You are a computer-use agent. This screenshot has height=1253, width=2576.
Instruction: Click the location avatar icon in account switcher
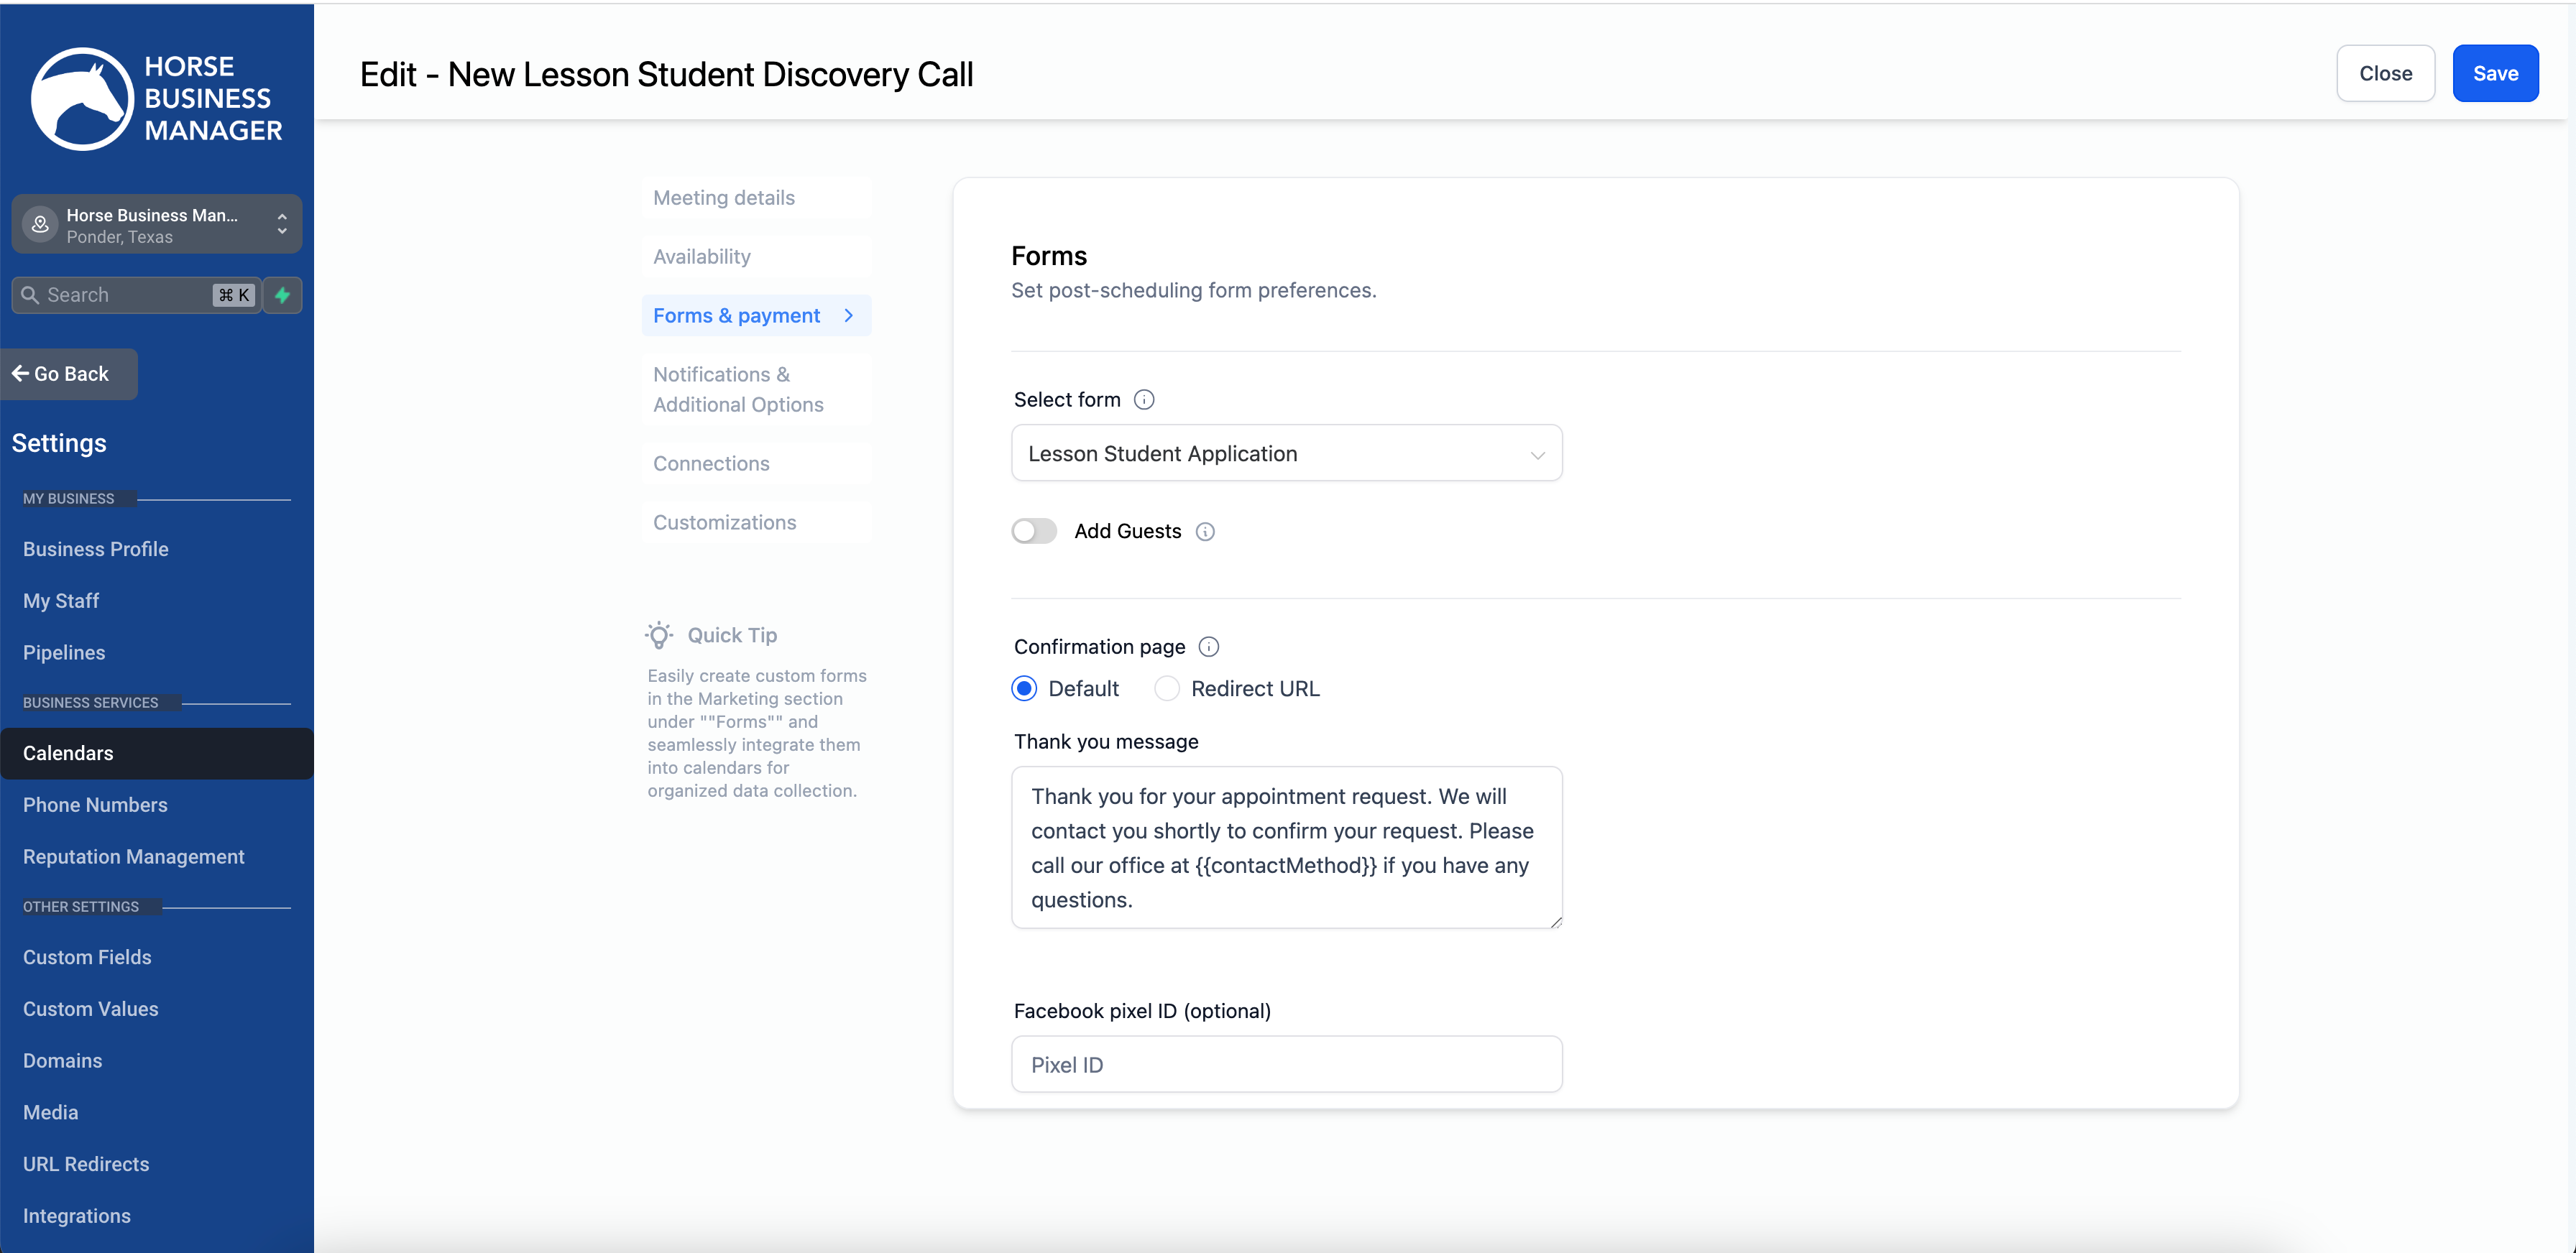coord(40,225)
